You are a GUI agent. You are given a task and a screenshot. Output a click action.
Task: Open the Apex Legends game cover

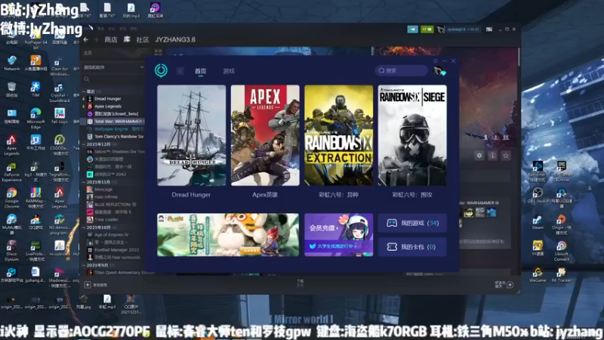point(265,135)
